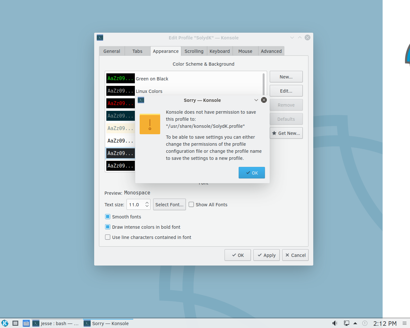The height and width of the screenshot is (328, 410).
Task: Confirm the Sorry dialog with blue OK
Action: pyautogui.click(x=252, y=173)
